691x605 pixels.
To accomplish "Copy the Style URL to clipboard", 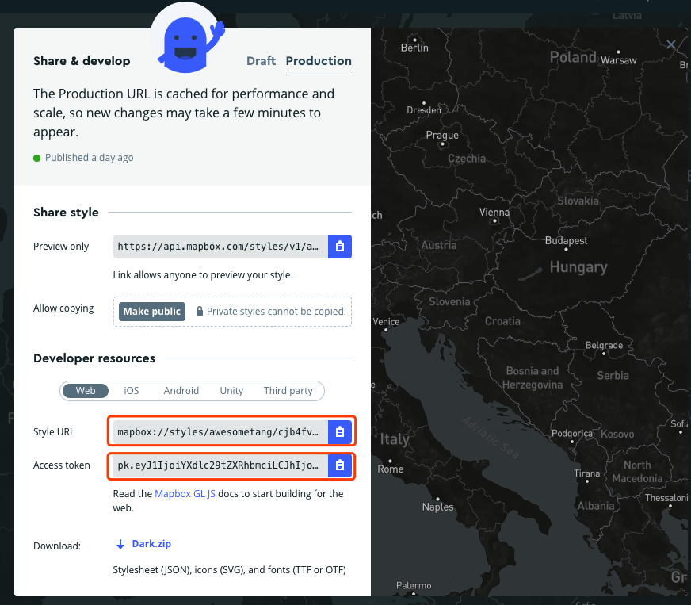I will [339, 431].
